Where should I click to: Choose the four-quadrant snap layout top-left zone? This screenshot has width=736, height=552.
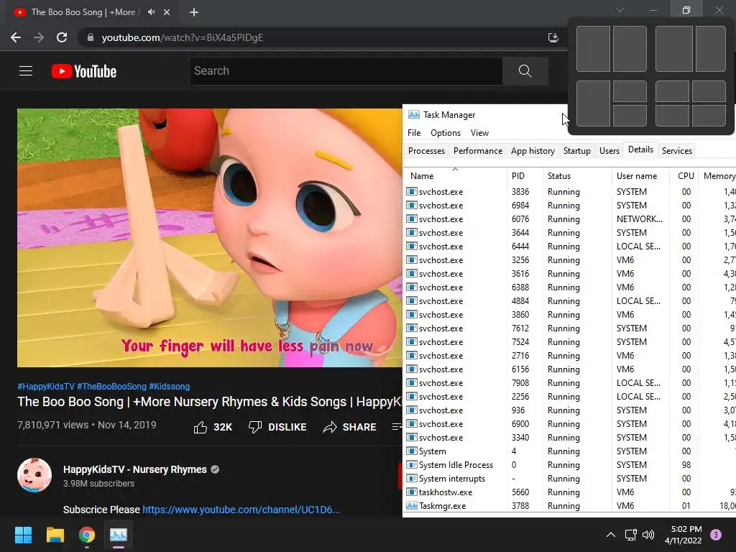pos(672,91)
